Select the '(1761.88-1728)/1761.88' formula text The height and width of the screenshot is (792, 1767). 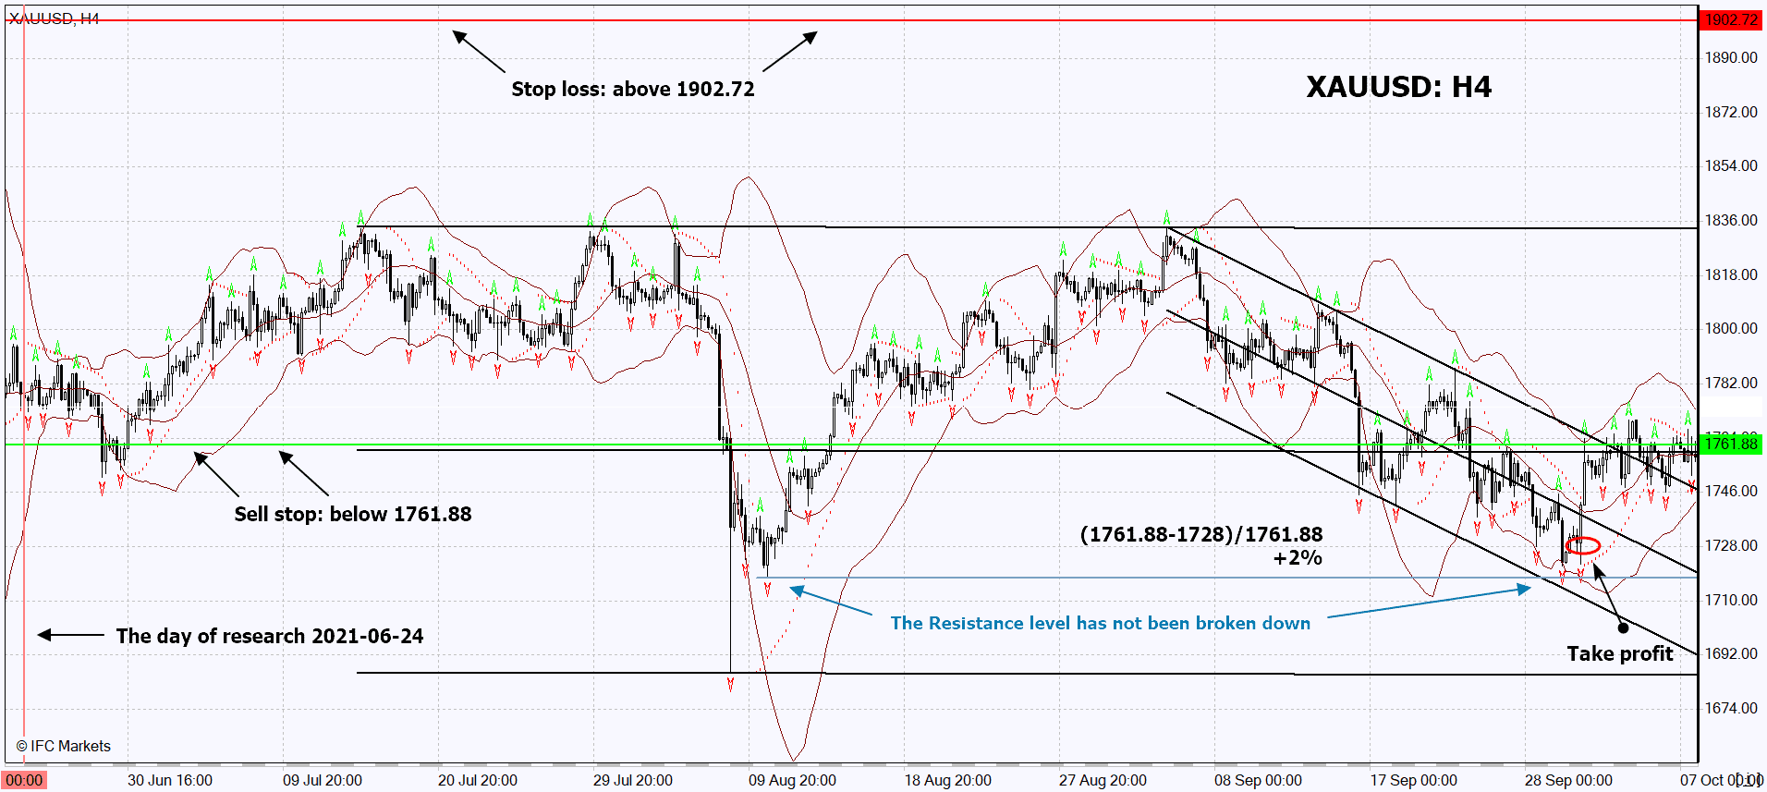[1201, 534]
